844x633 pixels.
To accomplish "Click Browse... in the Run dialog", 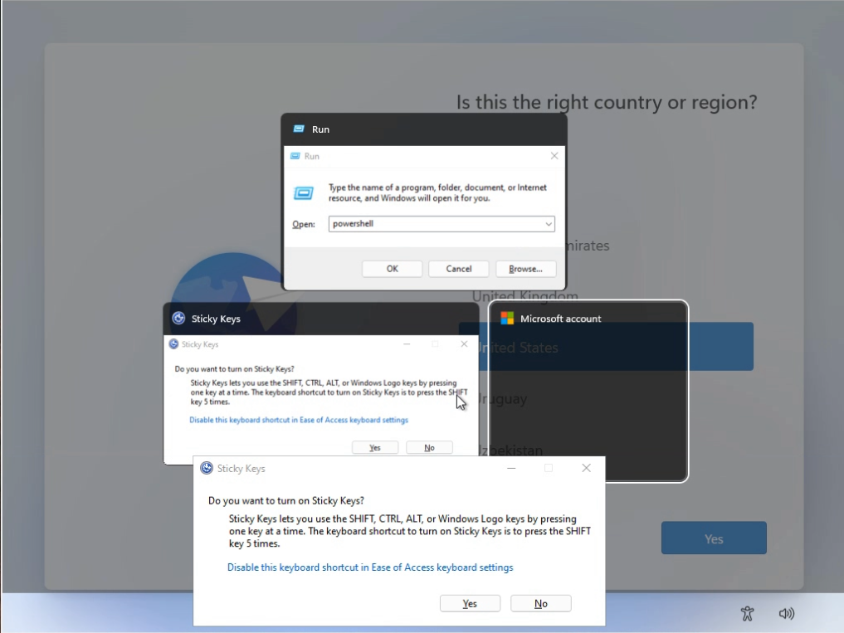I will click(x=525, y=269).
